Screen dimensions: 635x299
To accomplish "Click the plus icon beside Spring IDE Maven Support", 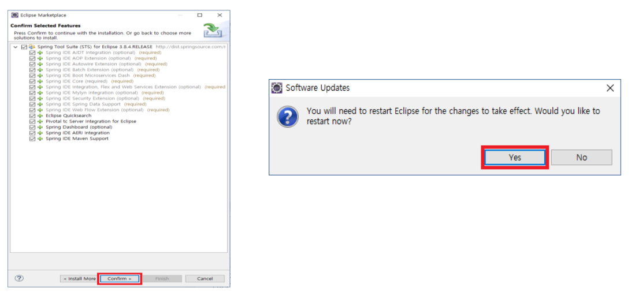I will 40,139.
